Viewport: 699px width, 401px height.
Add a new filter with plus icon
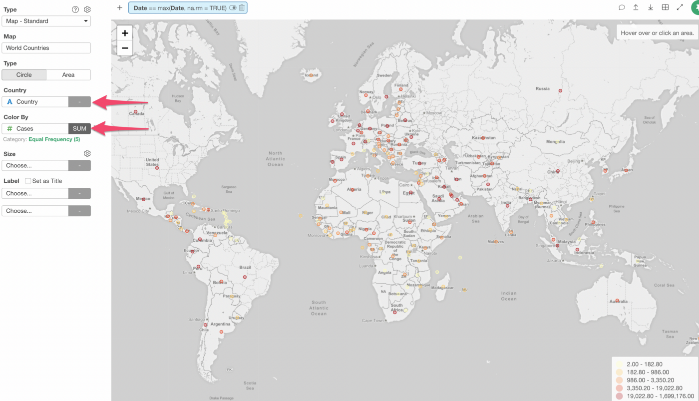click(119, 7)
